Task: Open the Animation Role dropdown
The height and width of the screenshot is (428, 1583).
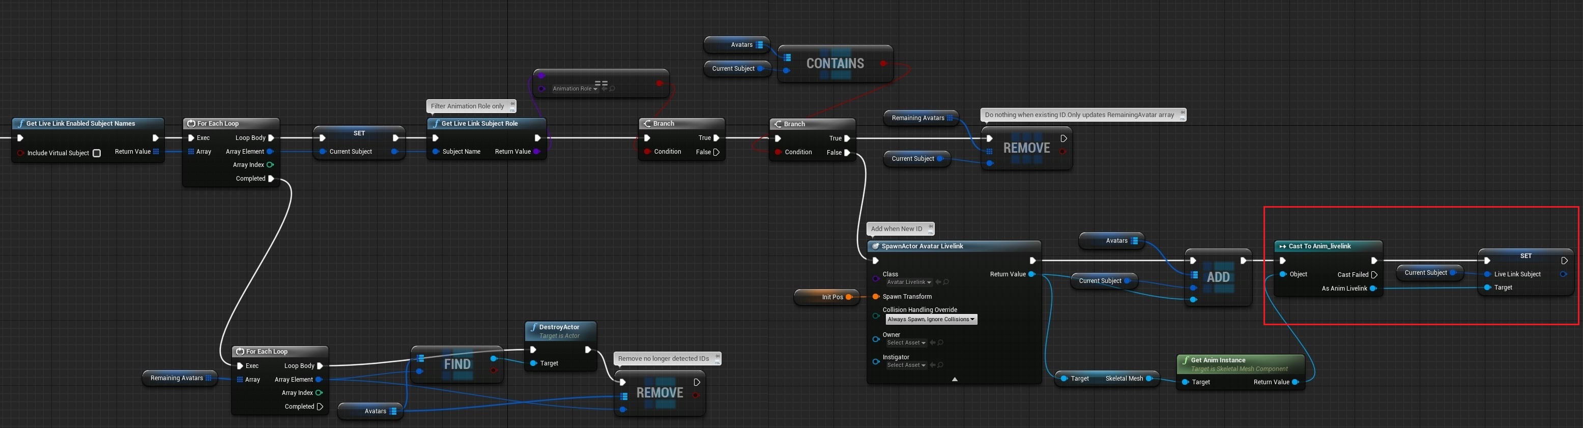Action: (x=574, y=89)
